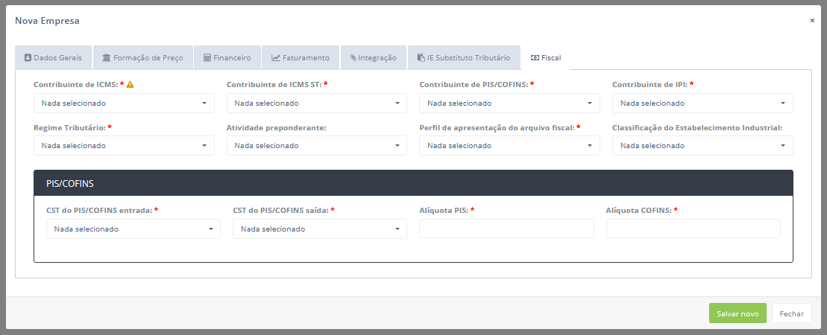Open the Faturamento tab
827x335 pixels.
coord(300,57)
